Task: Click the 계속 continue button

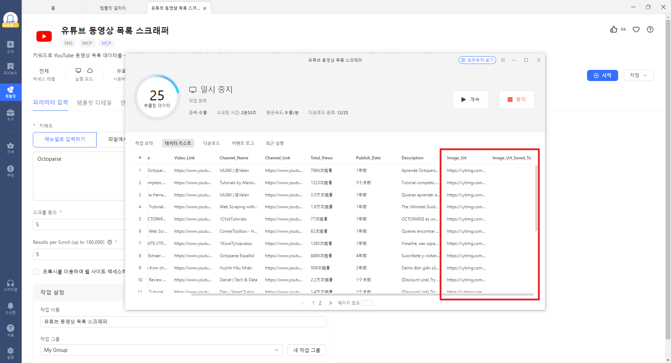Action: pos(470,100)
